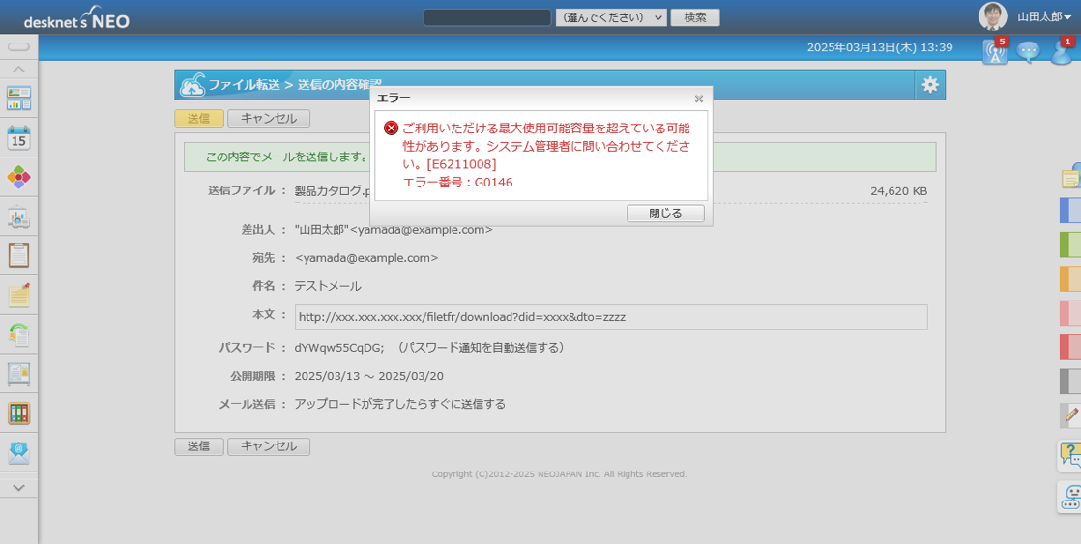The image size is (1081, 544).
Task: Click the bottom キャンセル button
Action: click(269, 446)
